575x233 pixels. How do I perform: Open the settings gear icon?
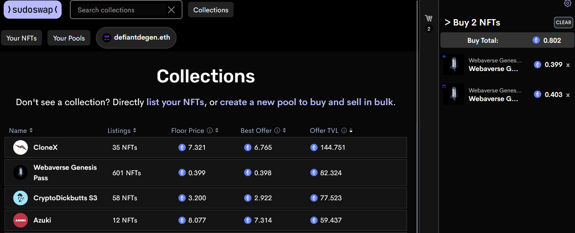[x=568, y=3]
